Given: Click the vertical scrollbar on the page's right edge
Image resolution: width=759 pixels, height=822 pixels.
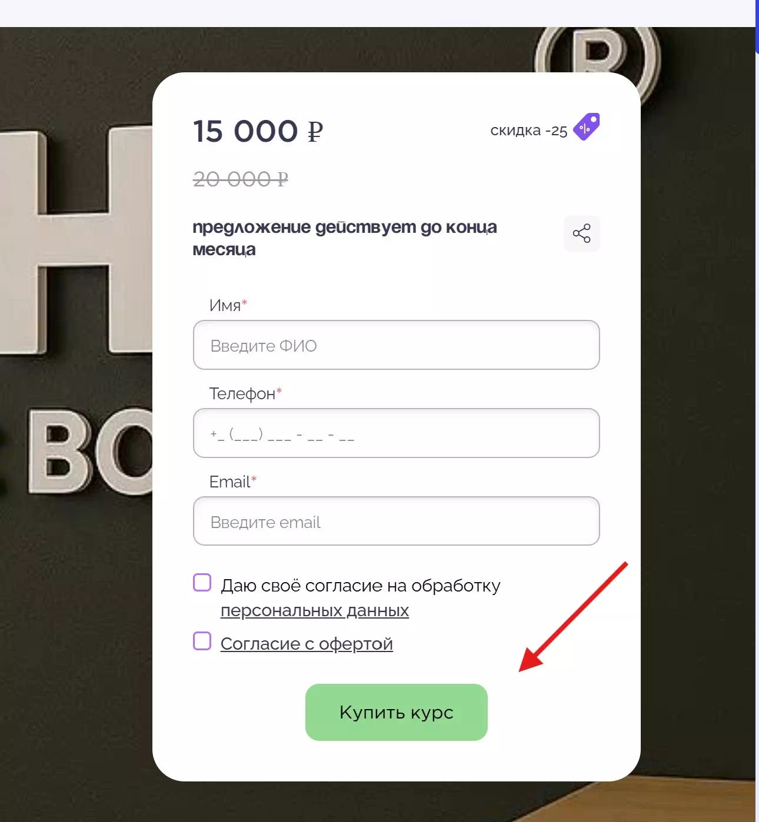Looking at the screenshot, I should [x=757, y=411].
